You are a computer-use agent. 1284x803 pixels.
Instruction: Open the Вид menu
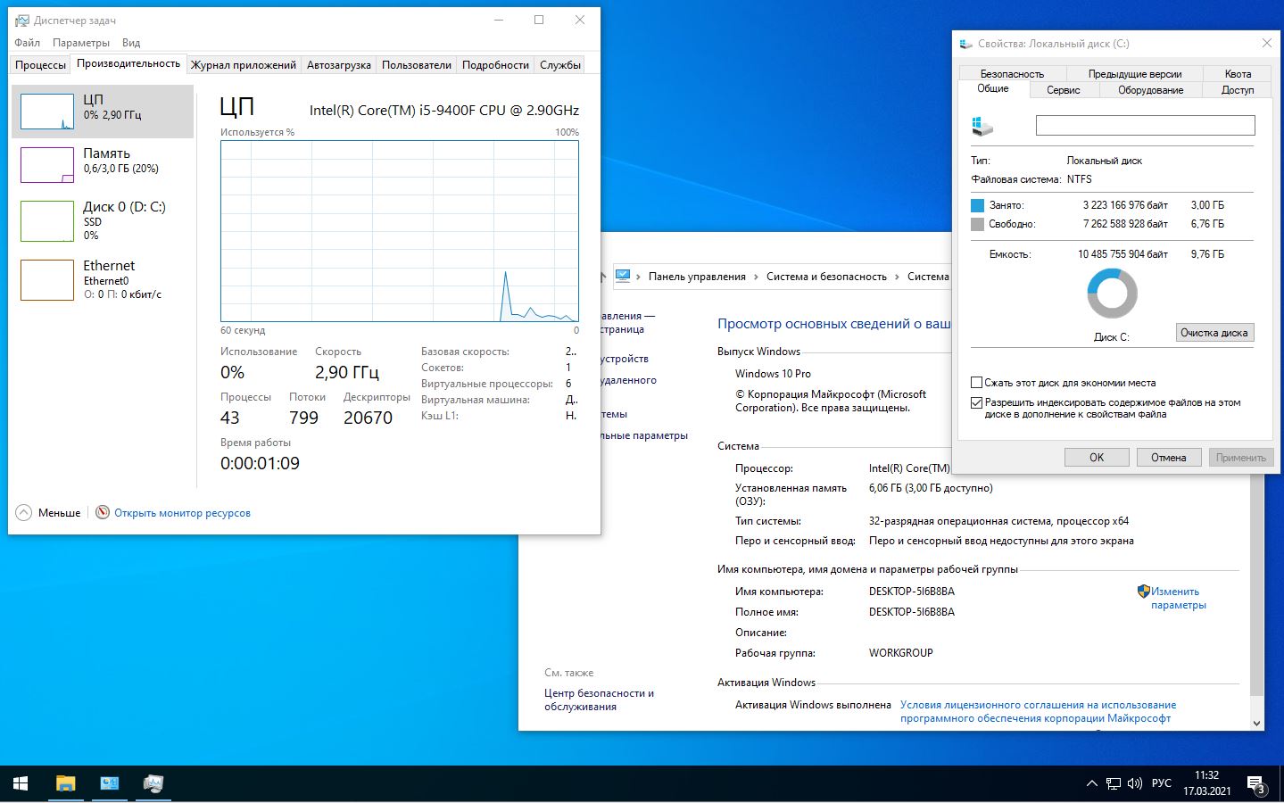[131, 43]
